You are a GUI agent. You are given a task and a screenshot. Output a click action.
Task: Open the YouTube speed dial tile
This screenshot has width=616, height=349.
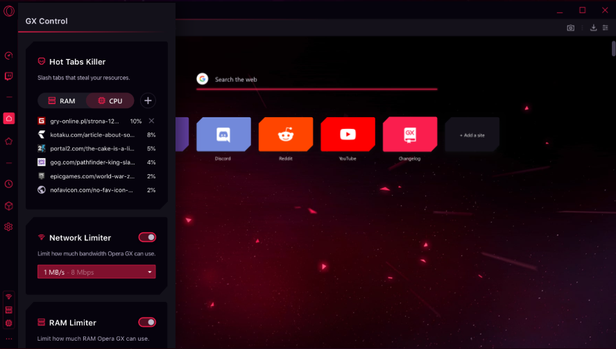point(348,135)
